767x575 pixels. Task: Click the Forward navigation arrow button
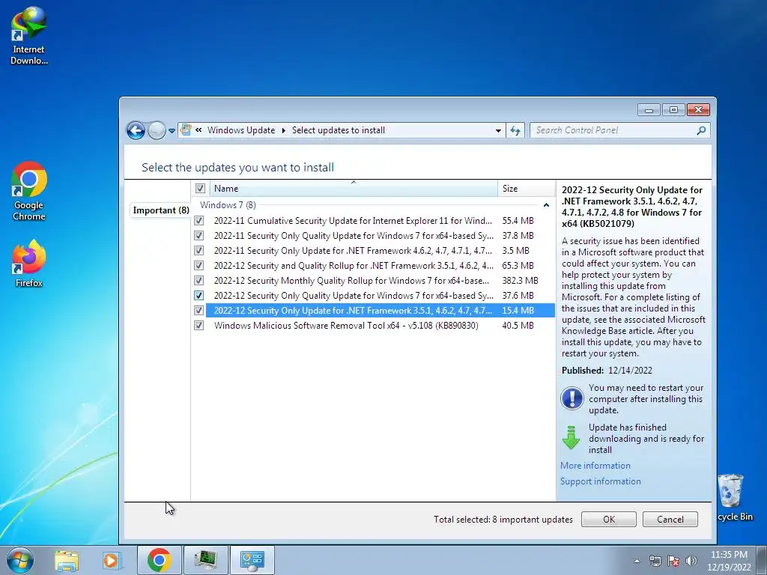(157, 130)
